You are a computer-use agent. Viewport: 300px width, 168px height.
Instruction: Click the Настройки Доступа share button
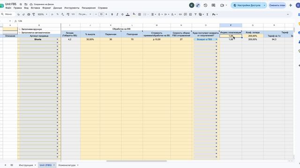coord(247,5)
